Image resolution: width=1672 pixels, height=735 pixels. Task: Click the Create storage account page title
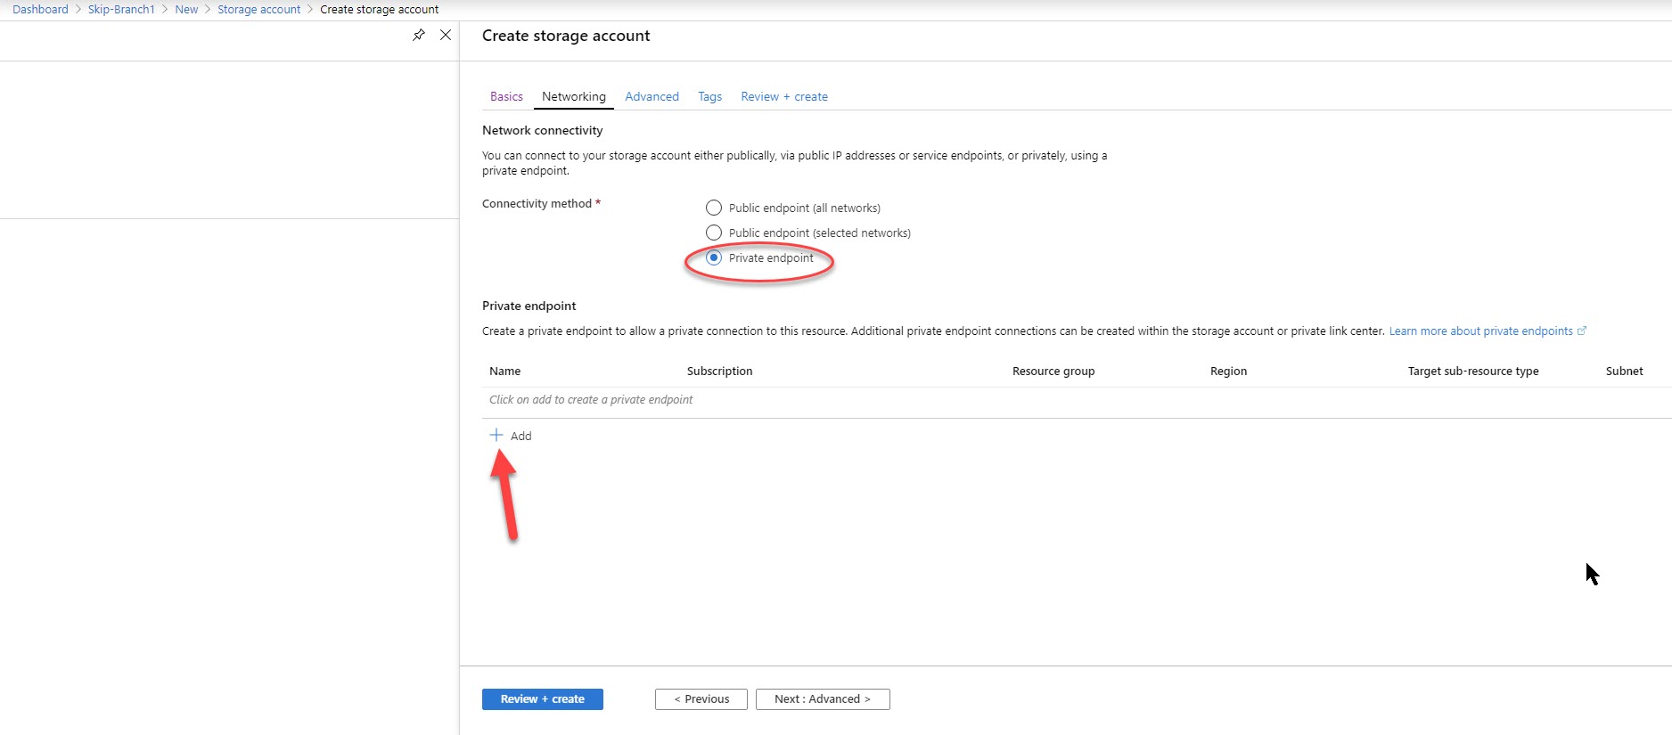(566, 36)
